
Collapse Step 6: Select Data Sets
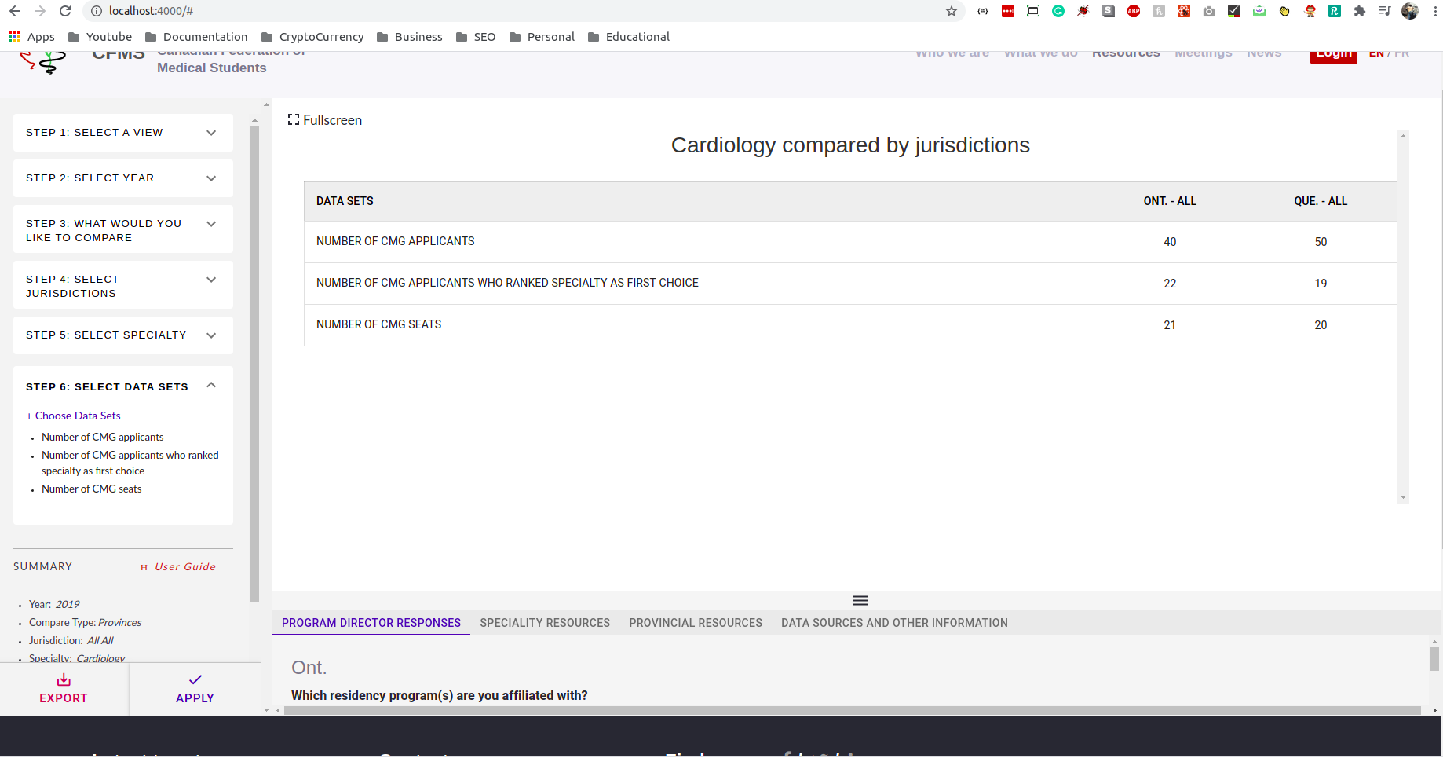(210, 386)
